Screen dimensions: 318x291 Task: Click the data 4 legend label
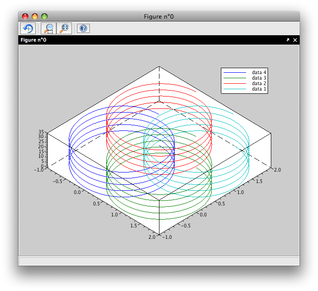259,73
